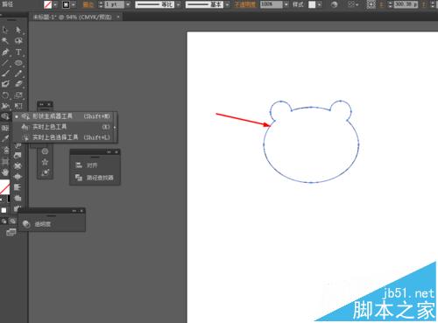Click the star icon in floating panel

pyautogui.click(x=45, y=162)
